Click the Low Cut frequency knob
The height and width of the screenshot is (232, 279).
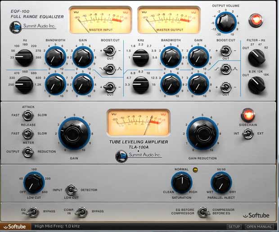click(x=34, y=182)
